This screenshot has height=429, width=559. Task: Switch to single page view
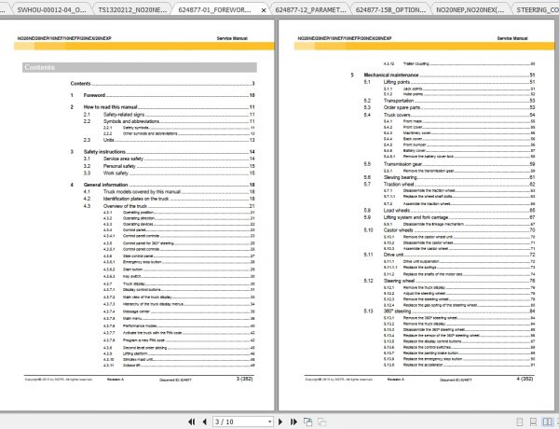(x=520, y=422)
